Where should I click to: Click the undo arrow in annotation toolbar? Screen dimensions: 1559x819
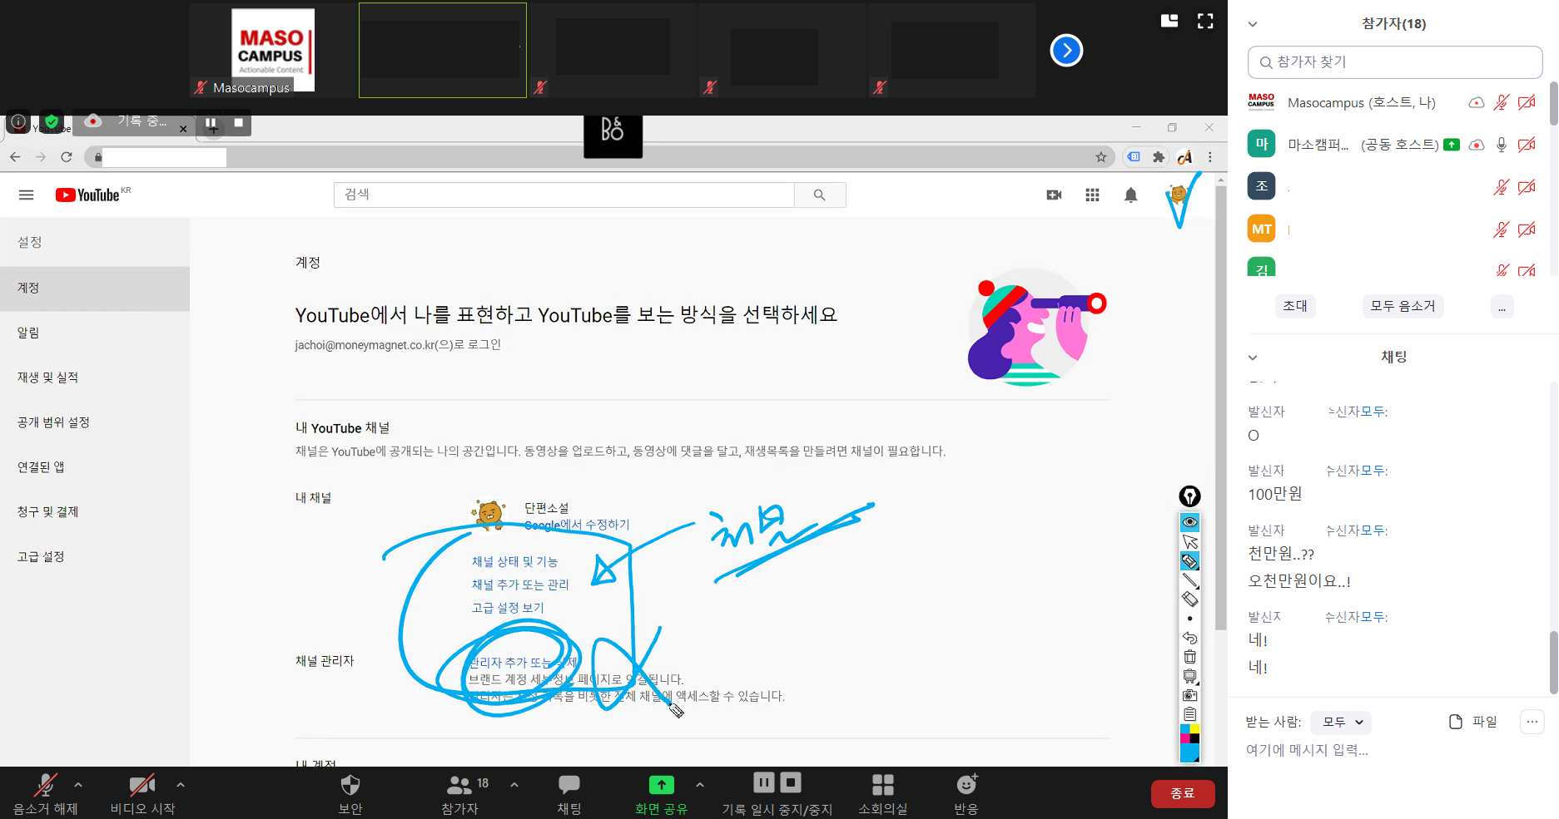[x=1189, y=638]
